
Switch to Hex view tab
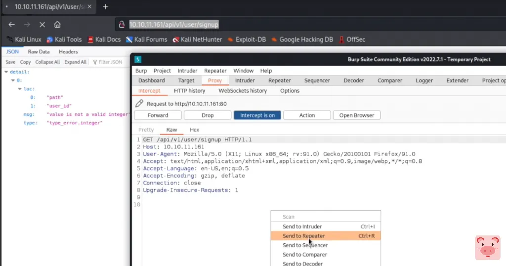point(194,130)
